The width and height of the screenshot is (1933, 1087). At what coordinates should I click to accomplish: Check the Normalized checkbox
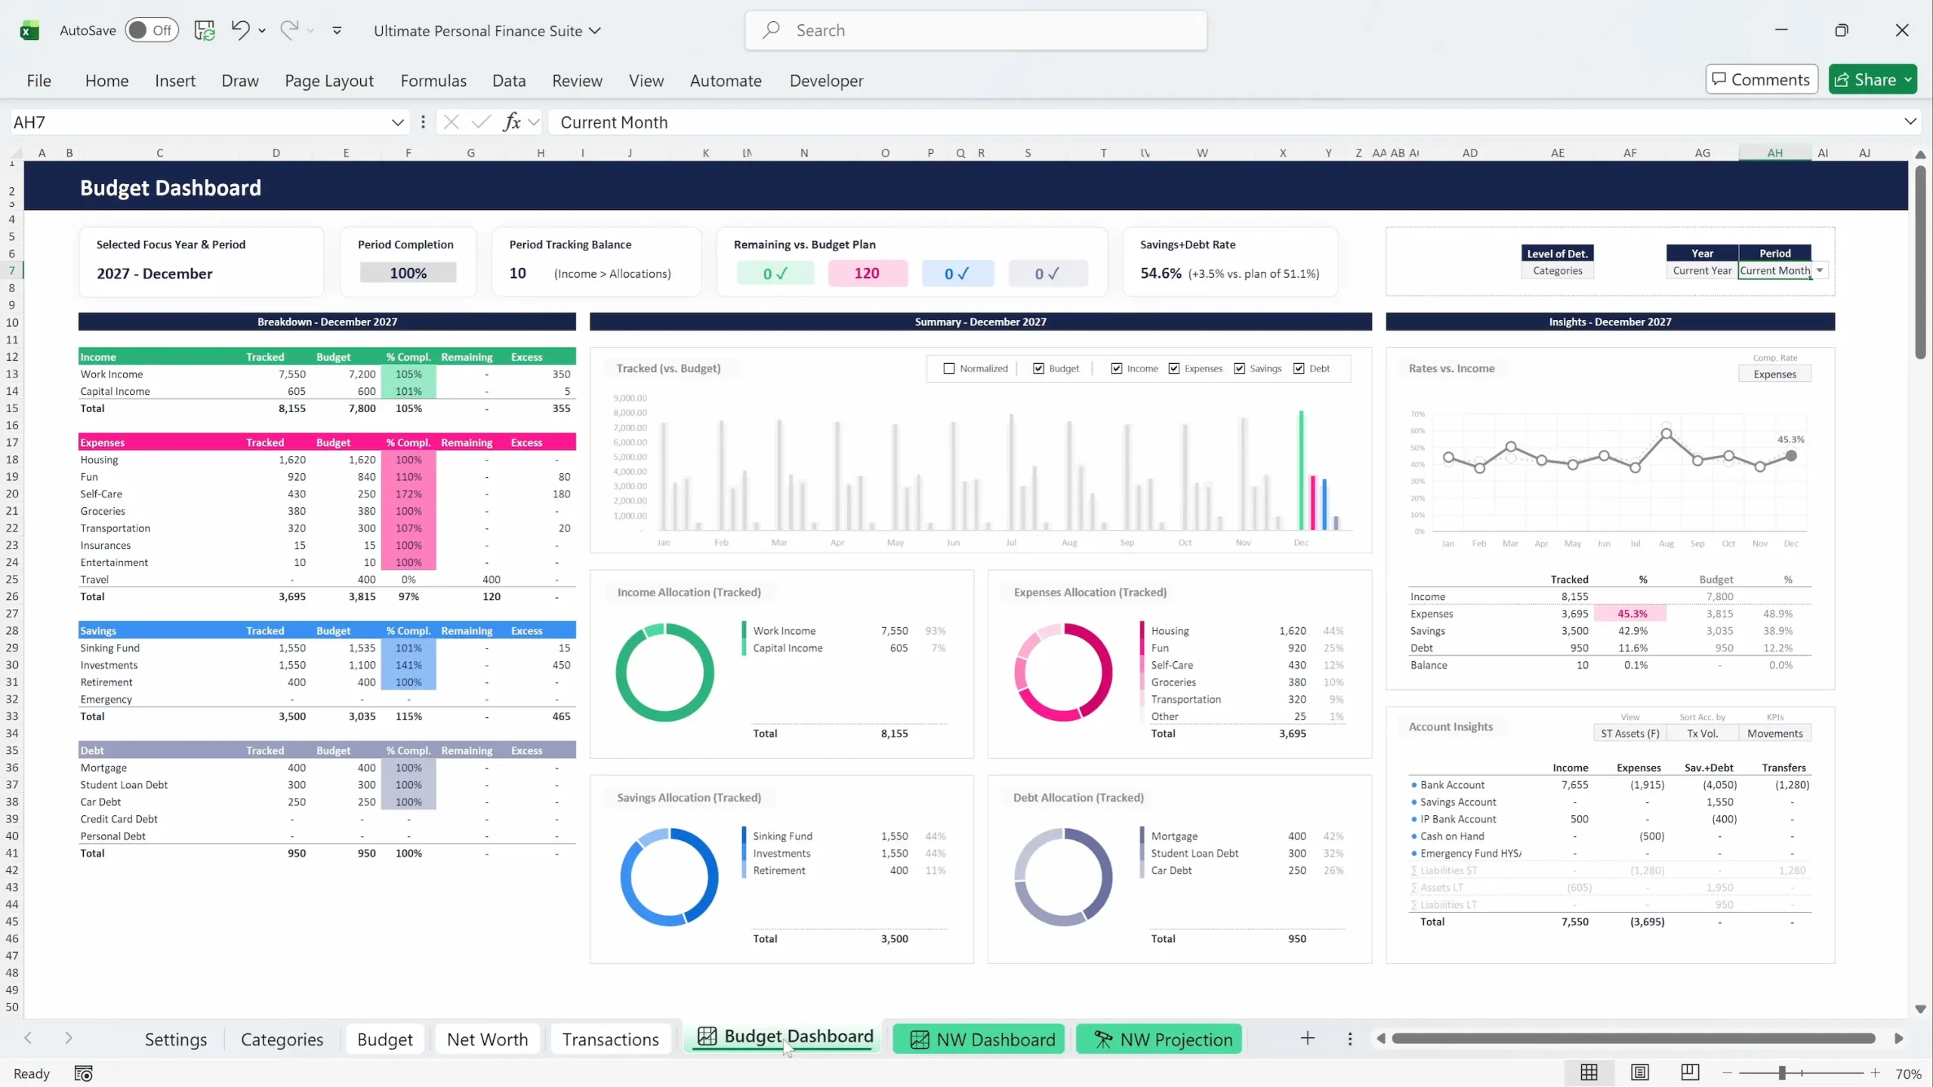(949, 368)
